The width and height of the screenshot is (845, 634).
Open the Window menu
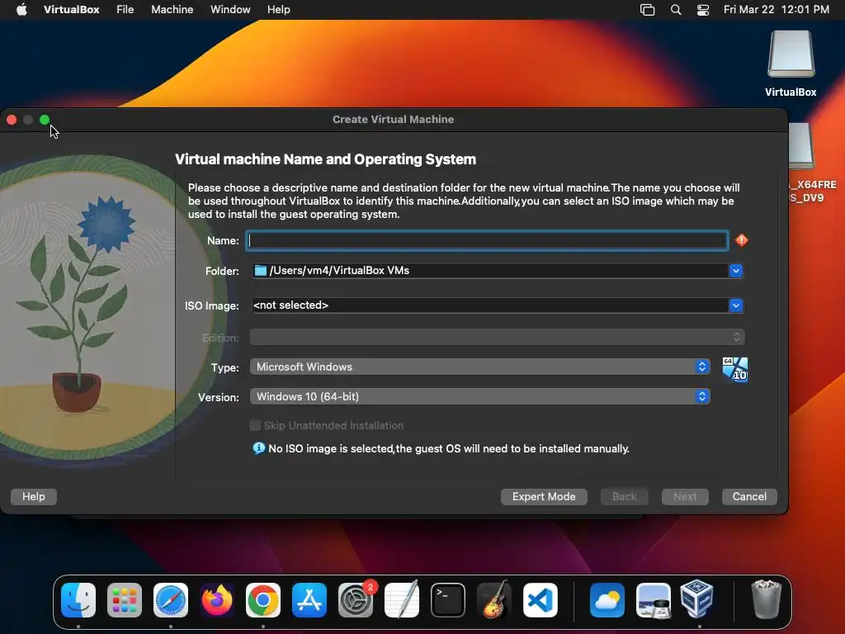[x=230, y=10]
